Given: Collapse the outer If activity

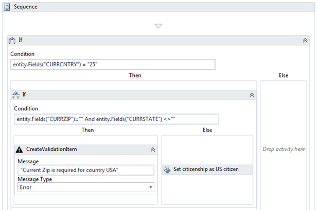Looking at the screenshot, I should (x=305, y=40).
